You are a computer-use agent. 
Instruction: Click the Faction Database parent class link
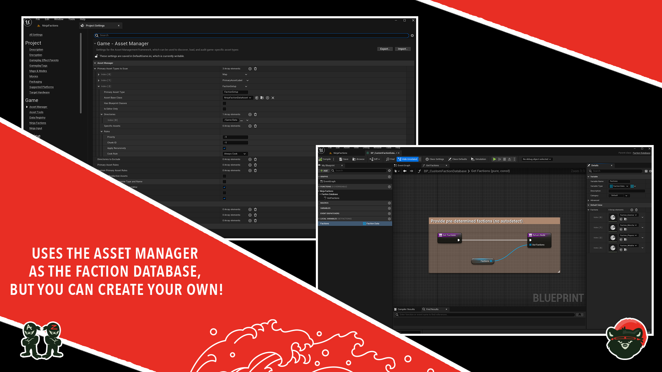tap(641, 153)
